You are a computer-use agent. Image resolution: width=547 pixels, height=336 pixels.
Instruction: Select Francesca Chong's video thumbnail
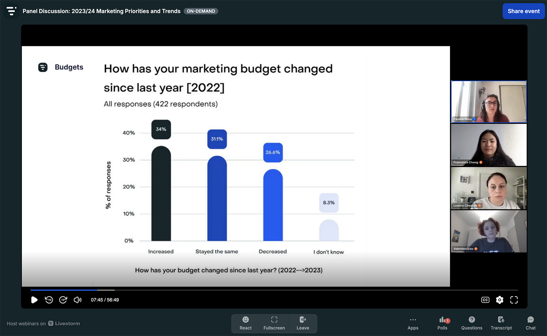pos(489,145)
